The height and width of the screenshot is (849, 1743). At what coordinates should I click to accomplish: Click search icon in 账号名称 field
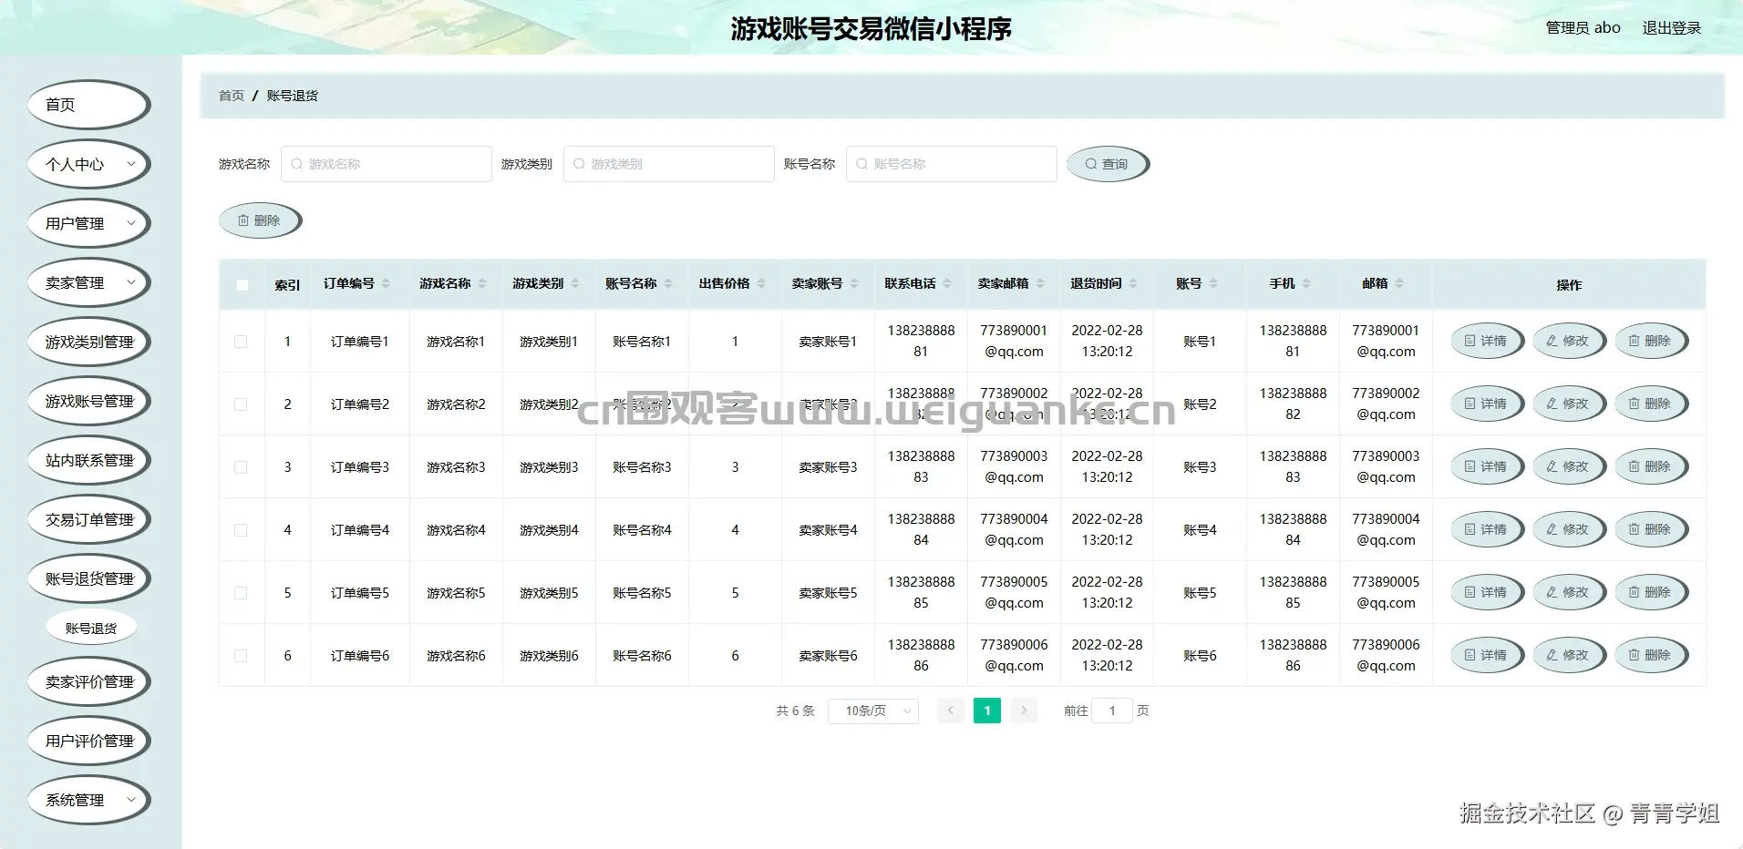861,164
